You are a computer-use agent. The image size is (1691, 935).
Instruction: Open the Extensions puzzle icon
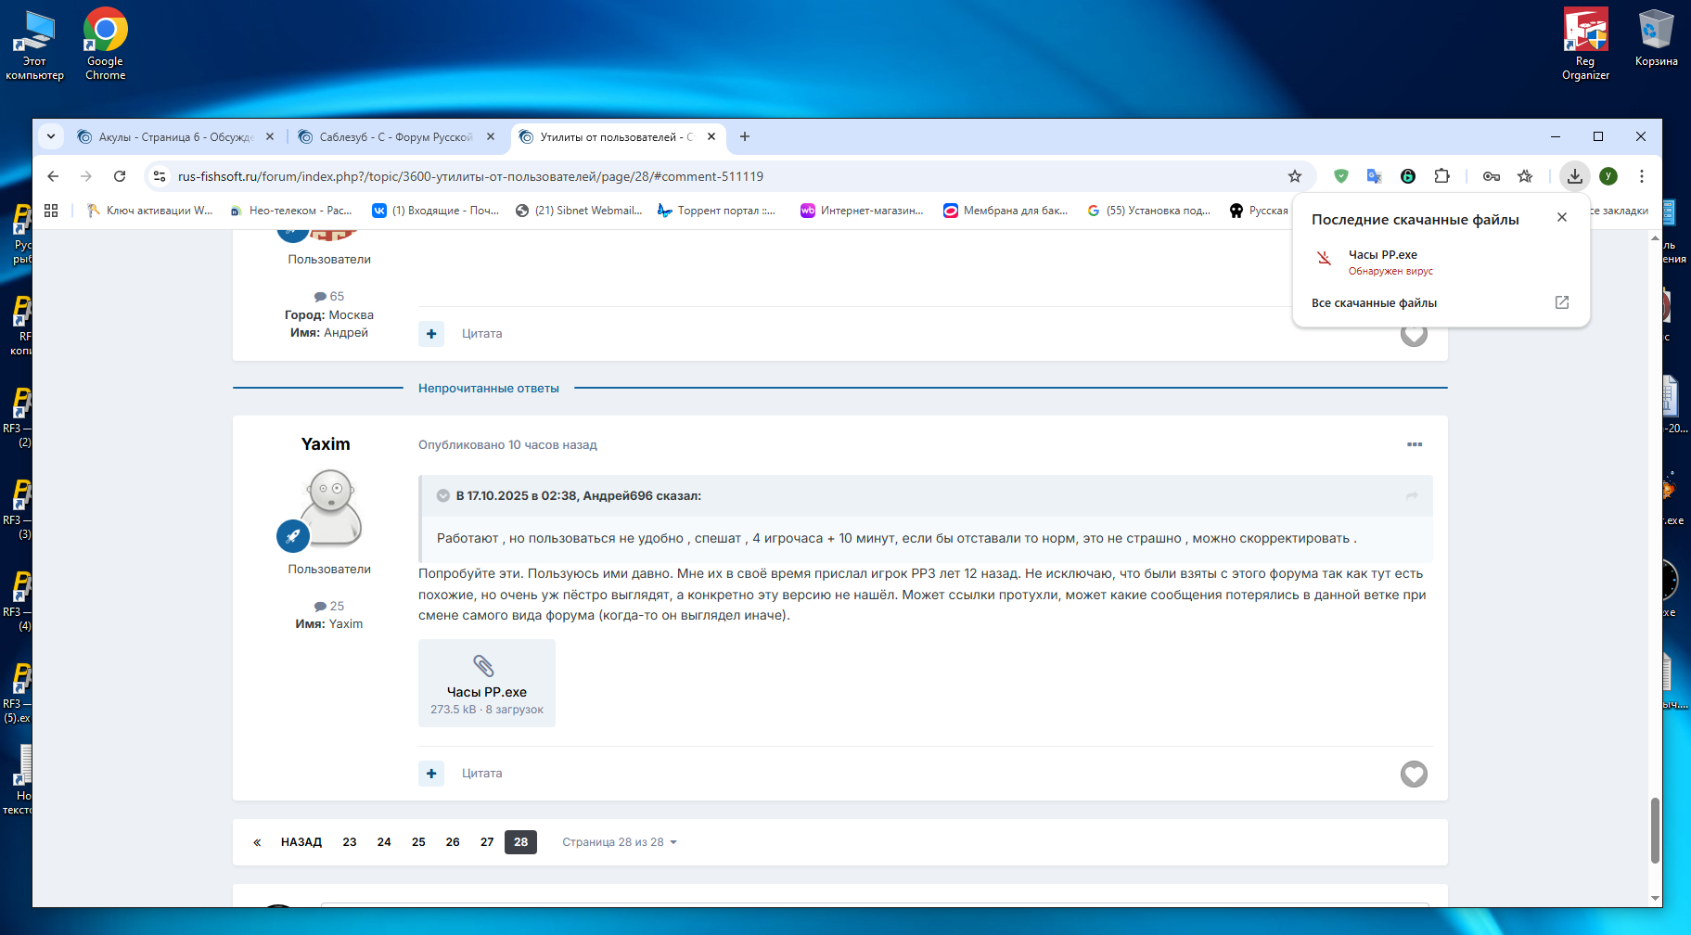click(x=1441, y=176)
